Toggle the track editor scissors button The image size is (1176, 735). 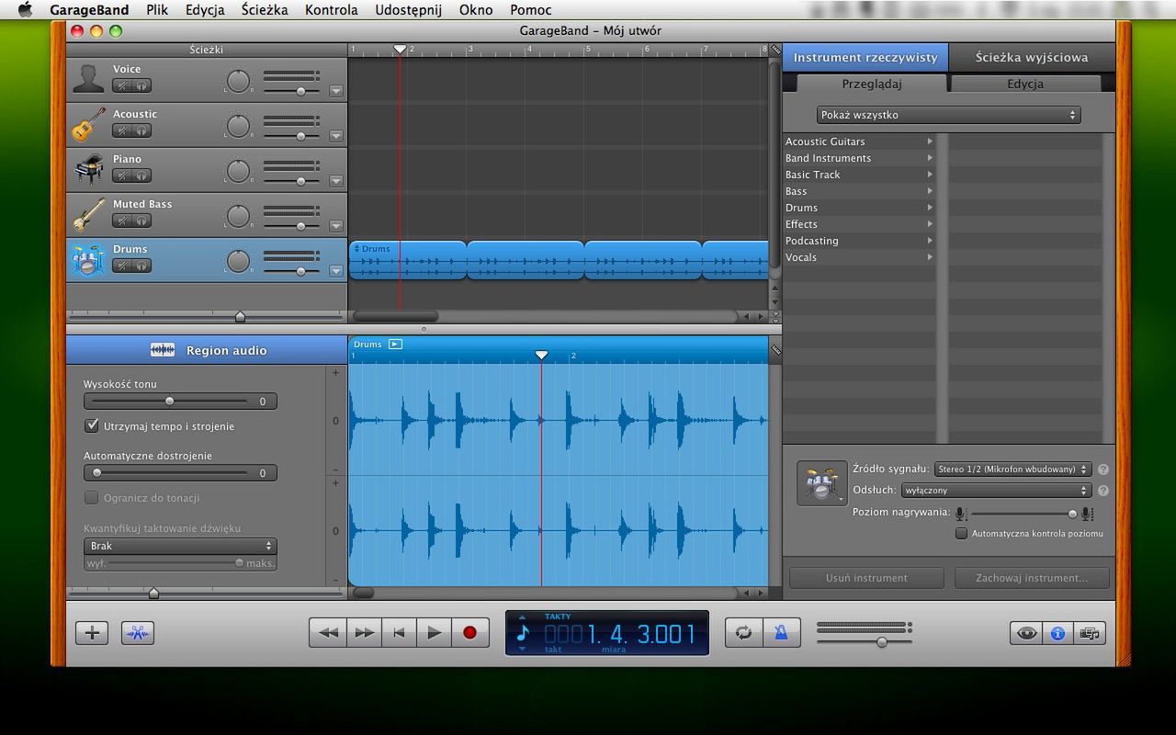[138, 633]
